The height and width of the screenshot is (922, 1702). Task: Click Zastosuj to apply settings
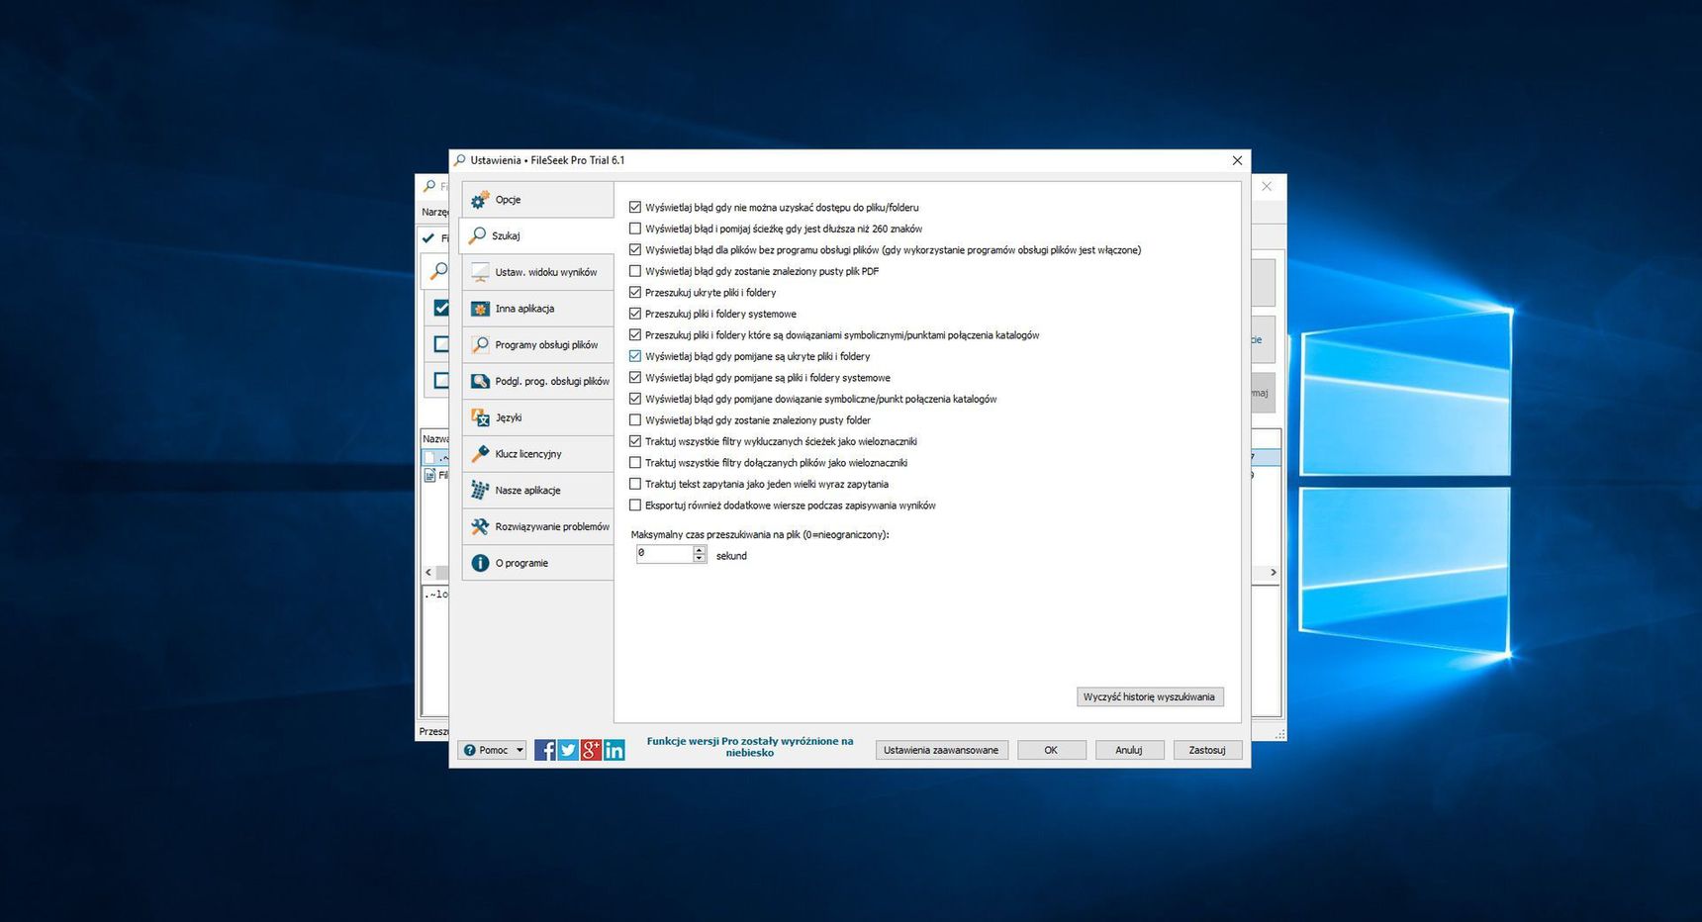tap(1207, 750)
